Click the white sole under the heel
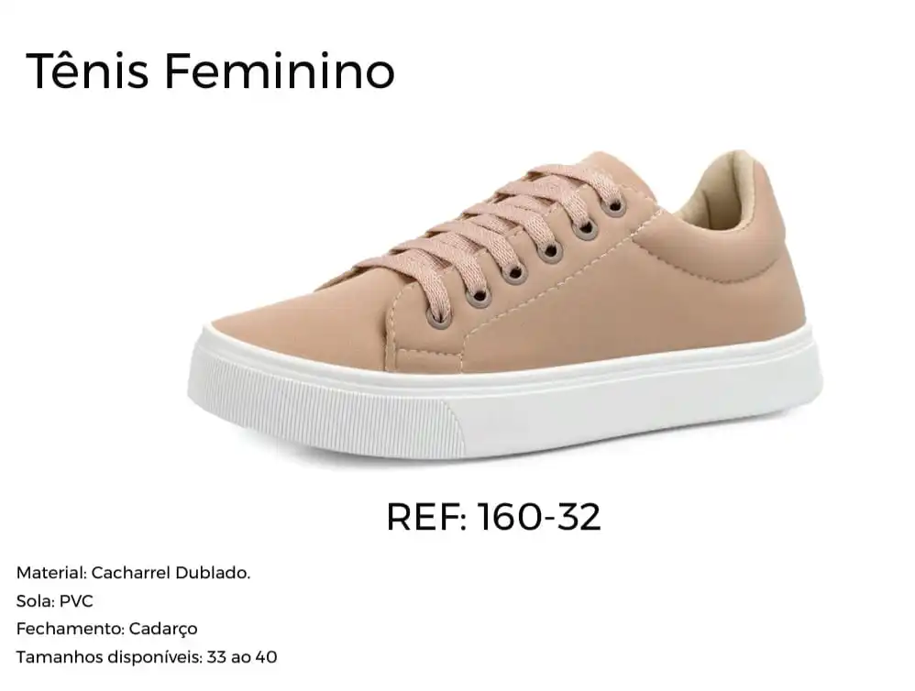915x691 pixels. tap(730, 397)
